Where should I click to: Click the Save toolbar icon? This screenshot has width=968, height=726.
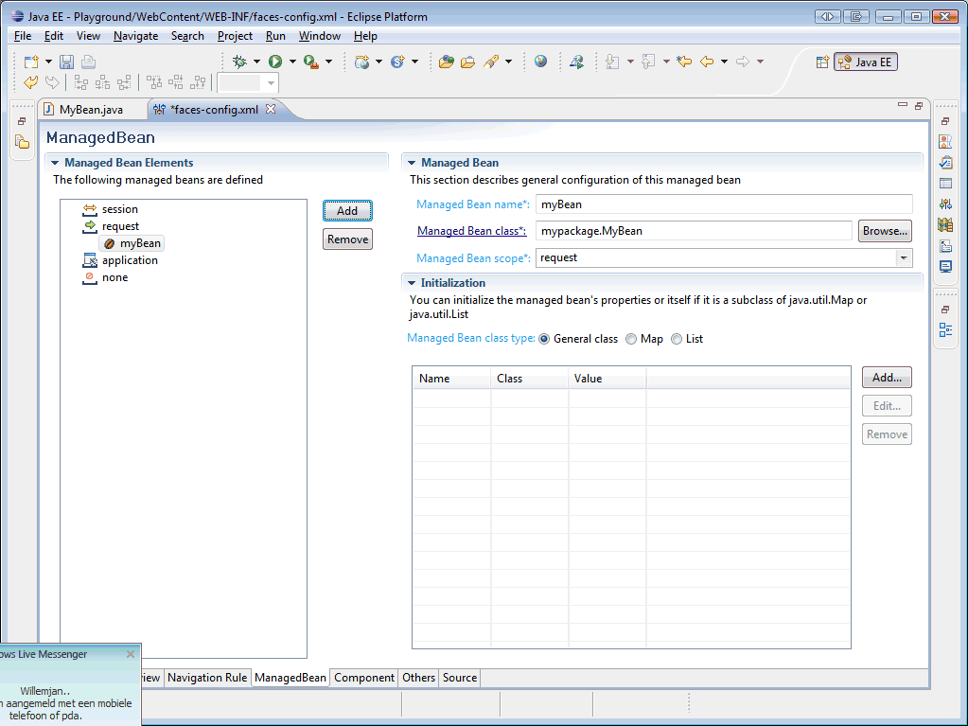point(66,62)
